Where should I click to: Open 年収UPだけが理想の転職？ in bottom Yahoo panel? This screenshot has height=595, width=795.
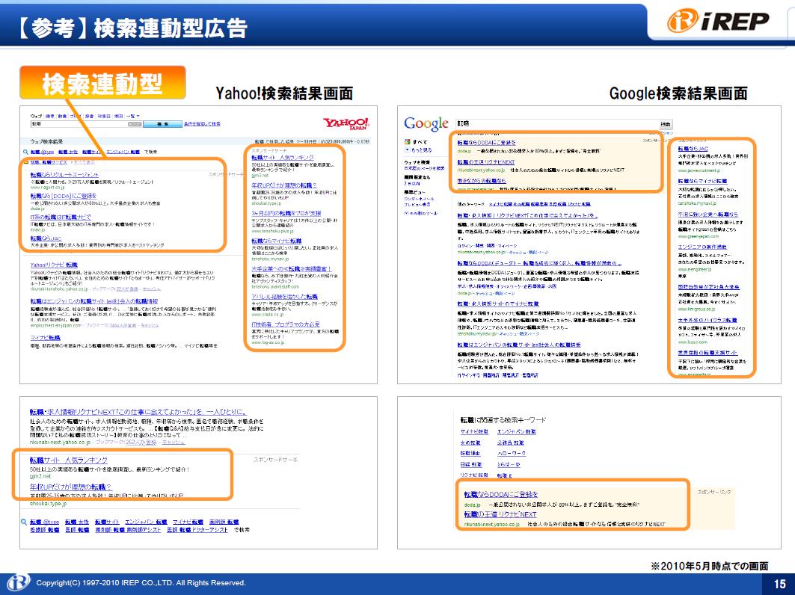coord(70,487)
